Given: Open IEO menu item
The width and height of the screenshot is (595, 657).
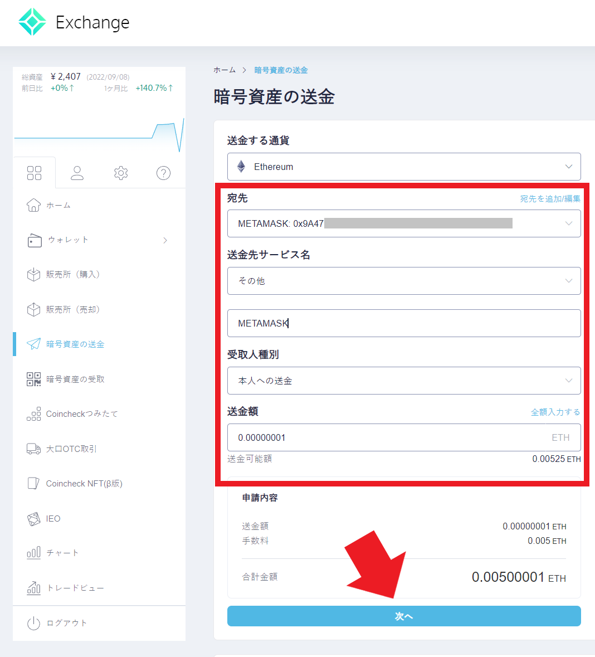Looking at the screenshot, I should 53,519.
